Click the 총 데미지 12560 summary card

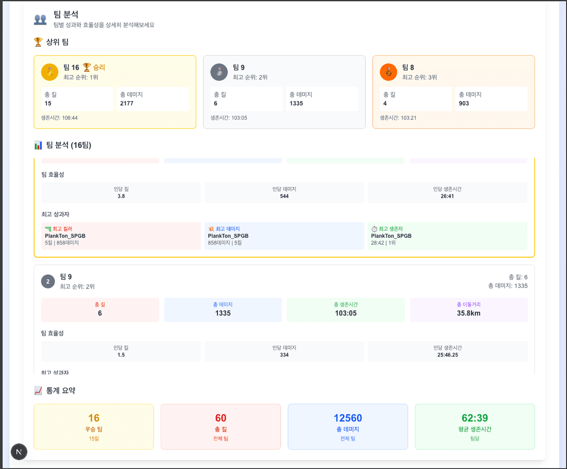click(347, 426)
